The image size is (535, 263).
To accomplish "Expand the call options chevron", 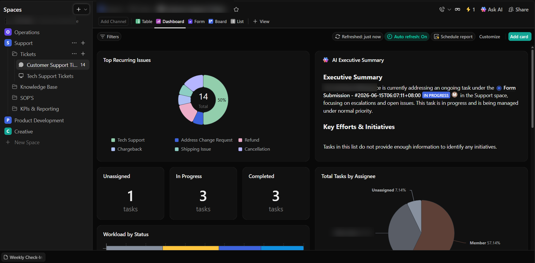I will pyautogui.click(x=449, y=10).
